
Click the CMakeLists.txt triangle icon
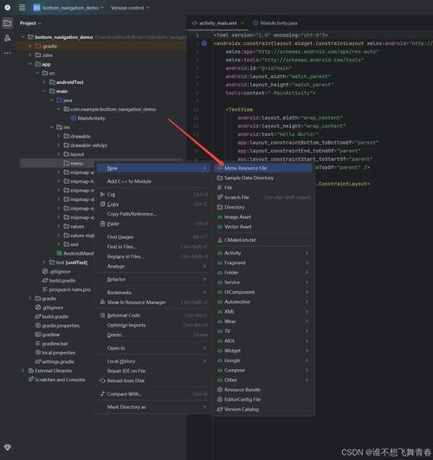coord(220,240)
